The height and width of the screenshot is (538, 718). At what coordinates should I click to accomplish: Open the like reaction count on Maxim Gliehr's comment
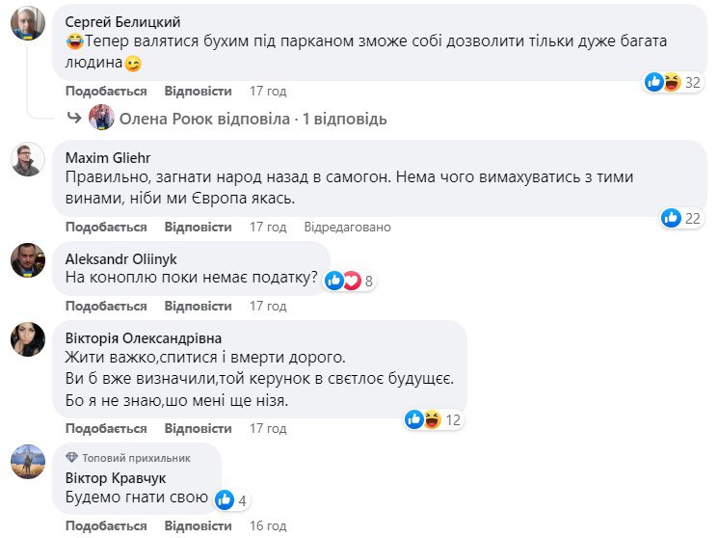coord(681,218)
